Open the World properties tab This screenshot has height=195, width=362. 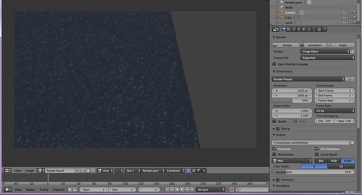[x=299, y=29]
